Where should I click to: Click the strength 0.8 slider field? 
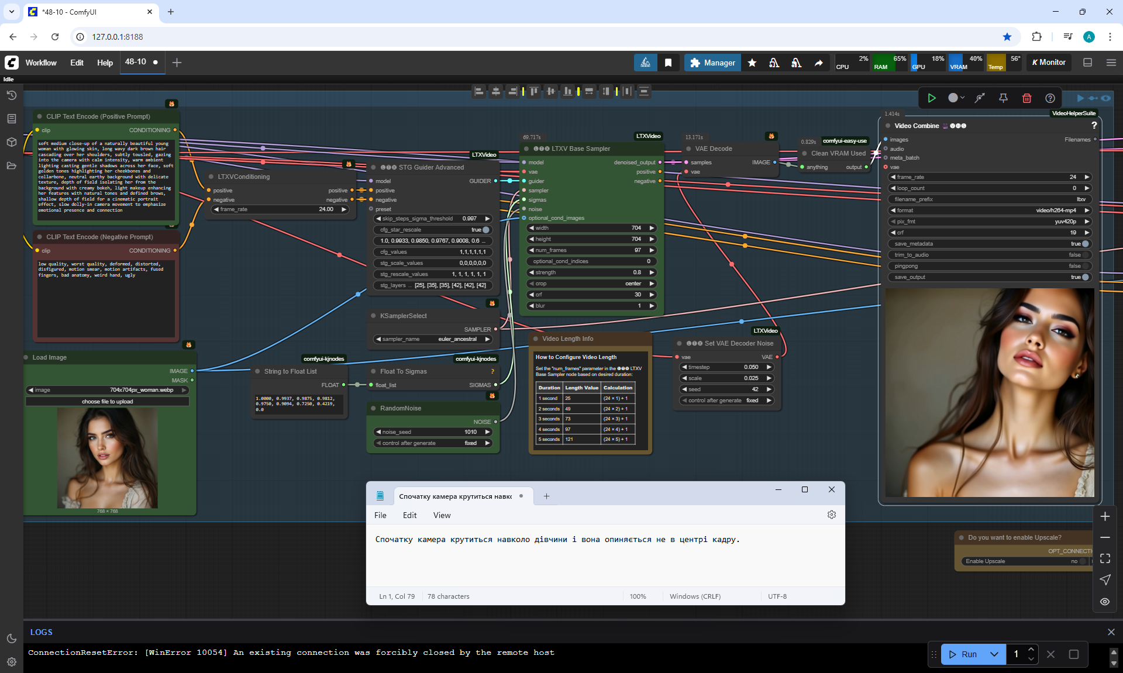[x=591, y=272]
